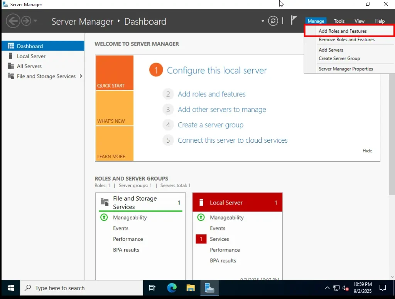Select All Servers in the sidebar
Screen dimensions: 395x299
[x=43, y=66]
